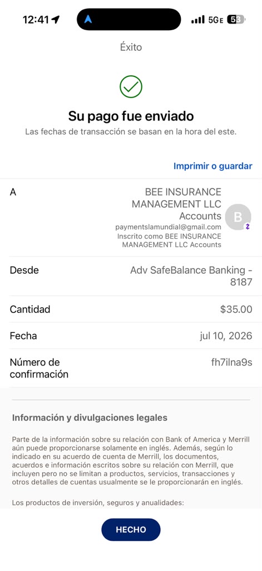This screenshot has height=571, width=262.
Task: Open the Imprimir o guardar link
Action: [x=212, y=166]
